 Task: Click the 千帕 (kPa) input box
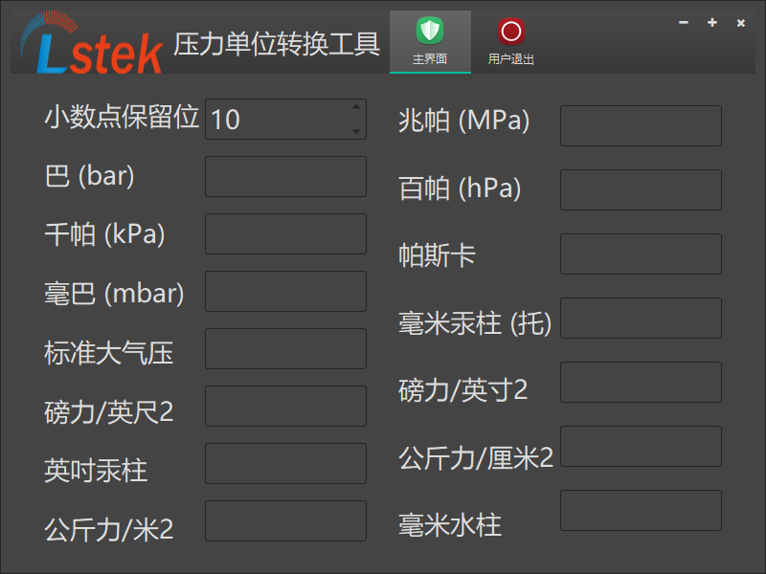[x=285, y=233]
